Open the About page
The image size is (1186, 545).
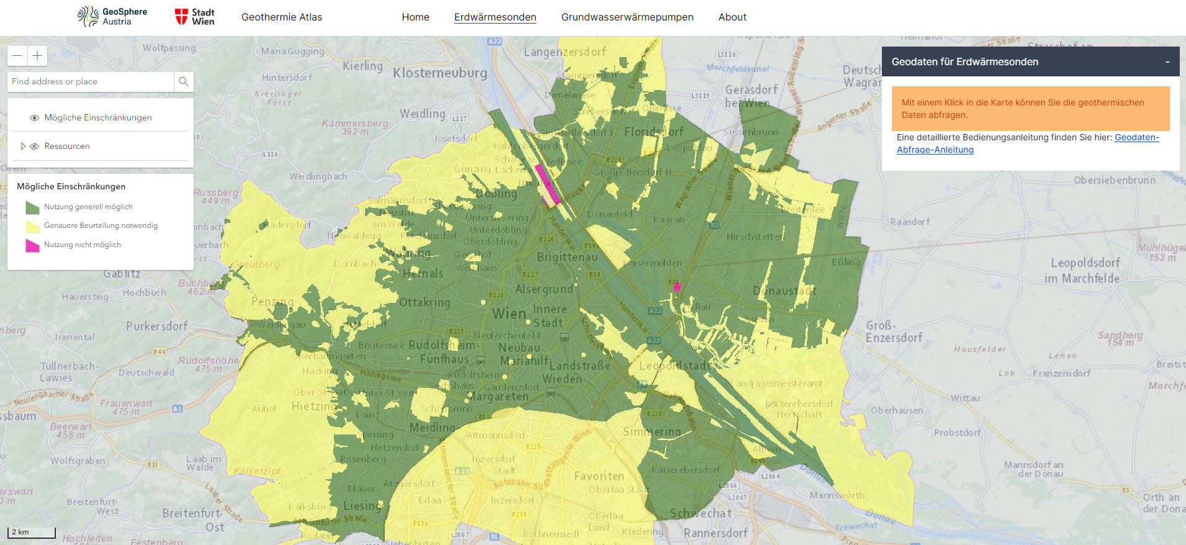[732, 17]
